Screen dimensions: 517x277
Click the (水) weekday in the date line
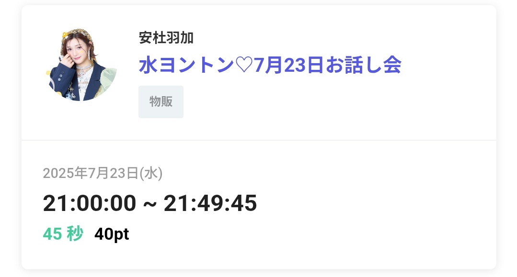point(151,173)
